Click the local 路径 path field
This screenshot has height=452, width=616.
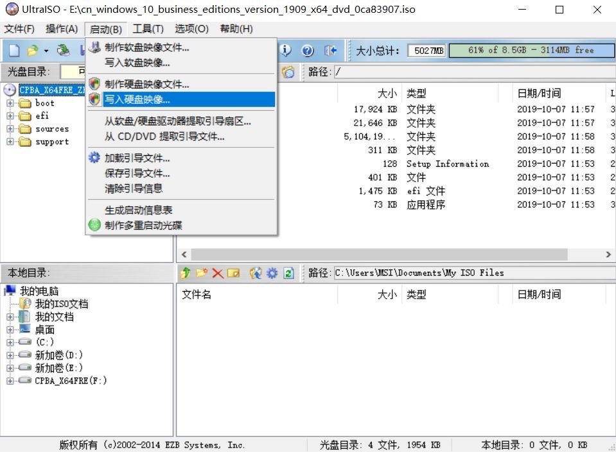(x=473, y=273)
